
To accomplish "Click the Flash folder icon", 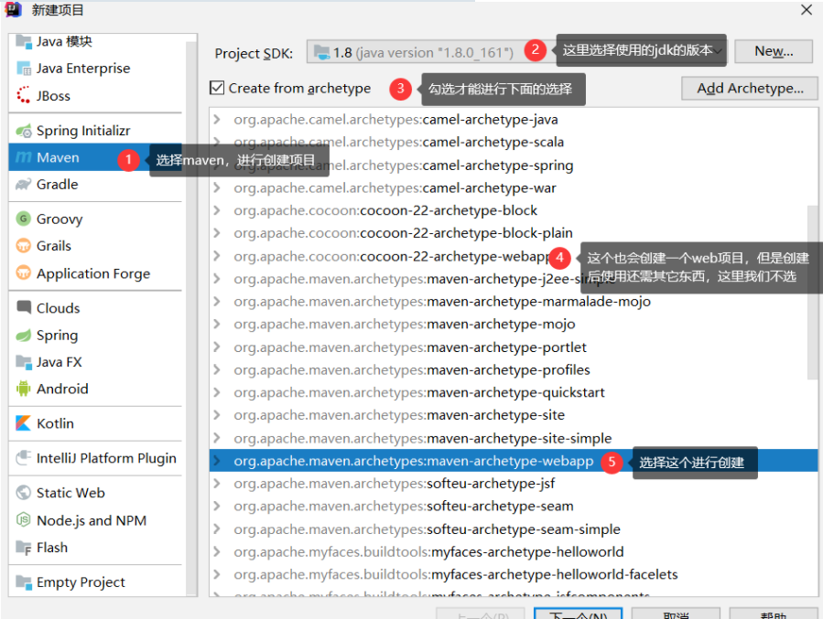I will pyautogui.click(x=24, y=547).
